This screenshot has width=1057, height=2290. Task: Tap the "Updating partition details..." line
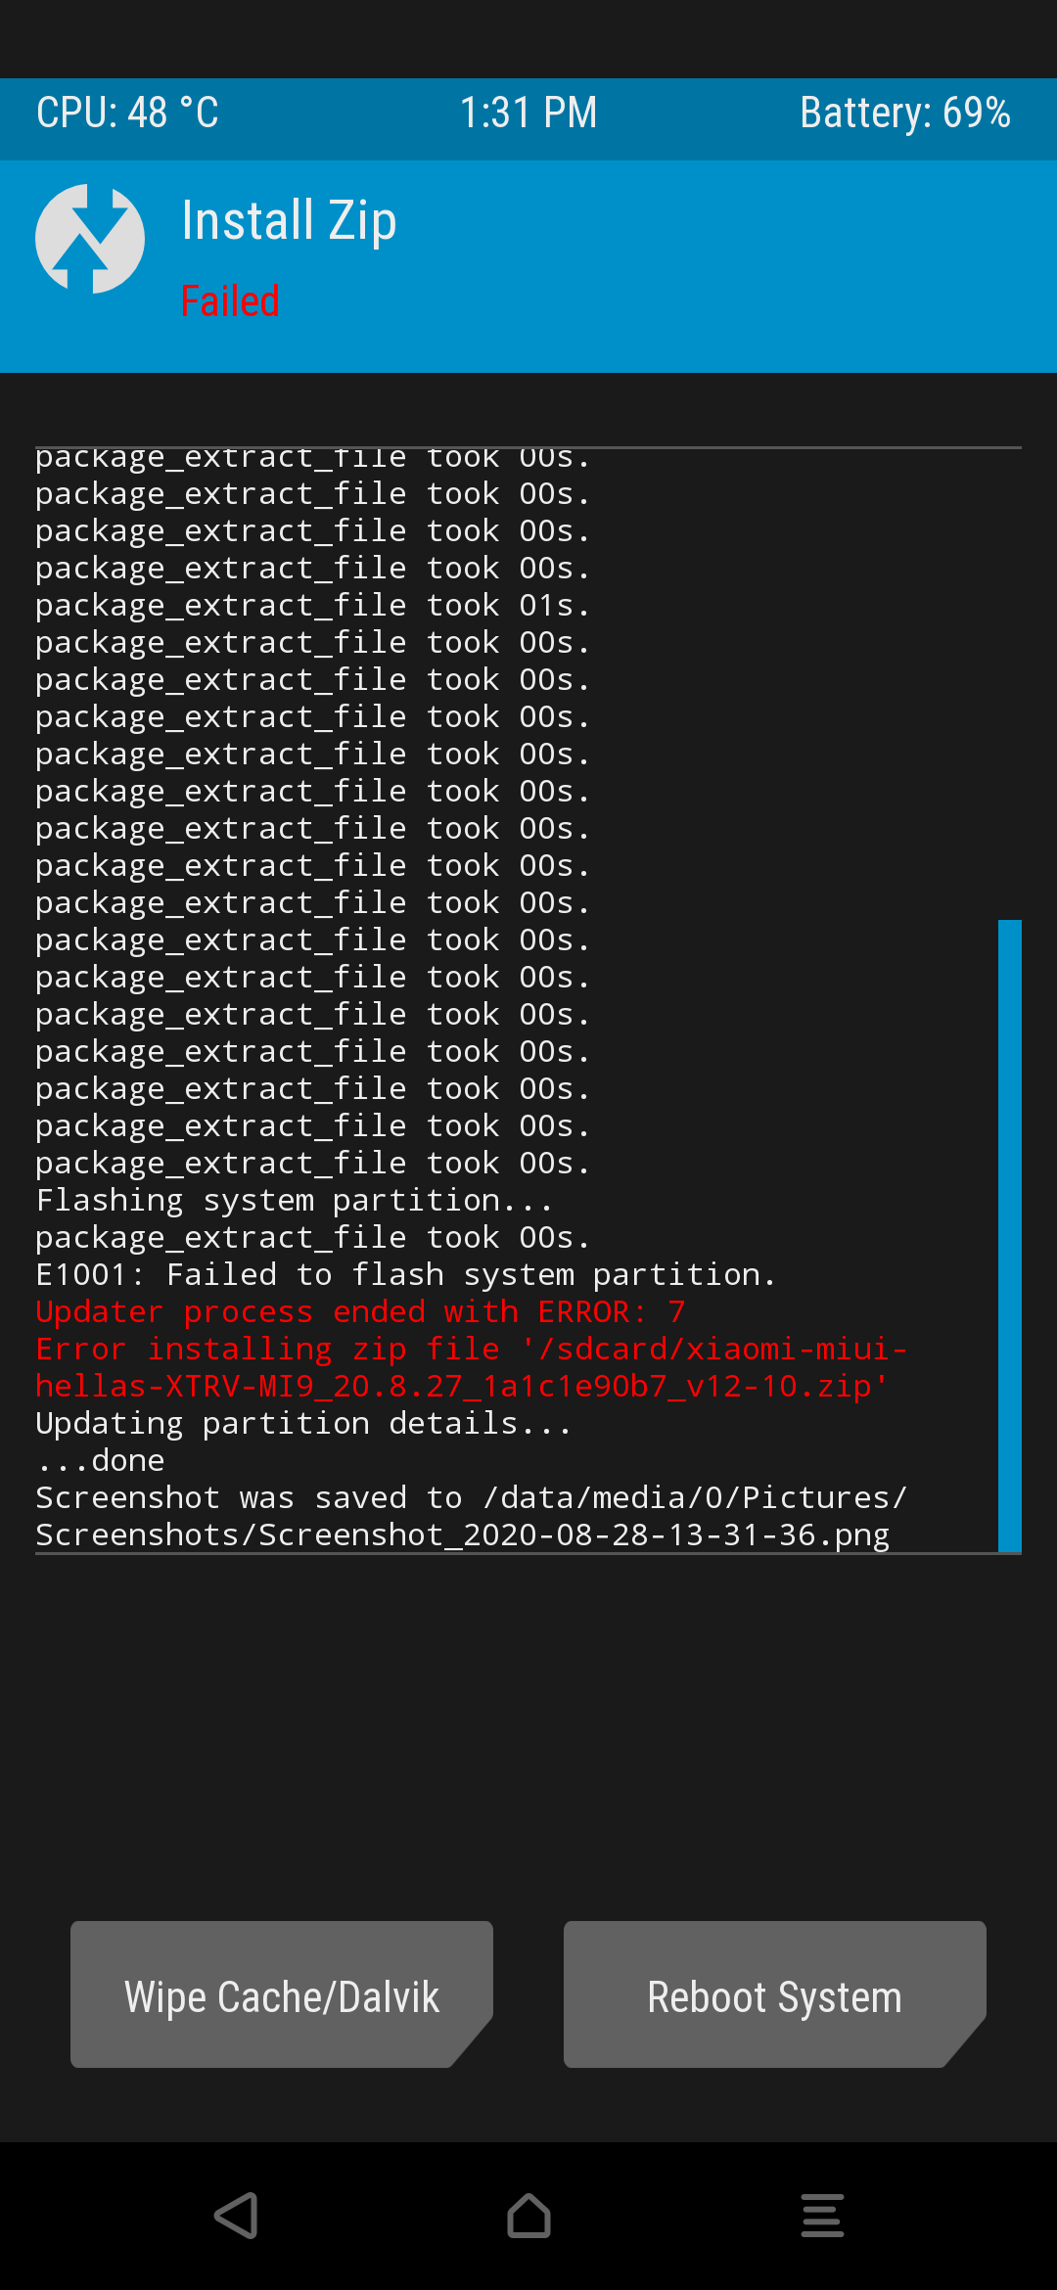[x=303, y=1423]
